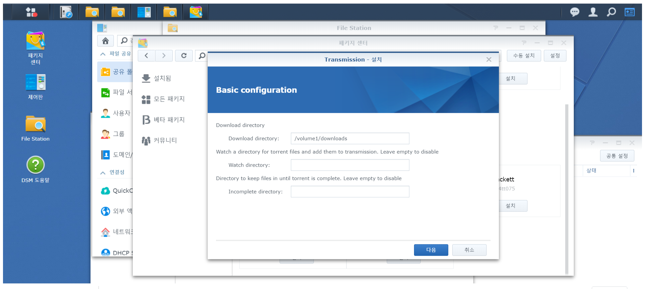This screenshot has height=289, width=645.
Task: Click the Watch directory input
Action: 350,165
